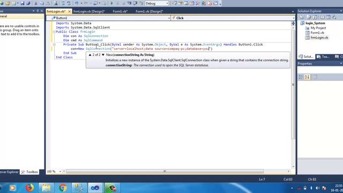Switch to frmLogin.vb [Design] tab
This screenshot has width=343, height=193.
89,11
